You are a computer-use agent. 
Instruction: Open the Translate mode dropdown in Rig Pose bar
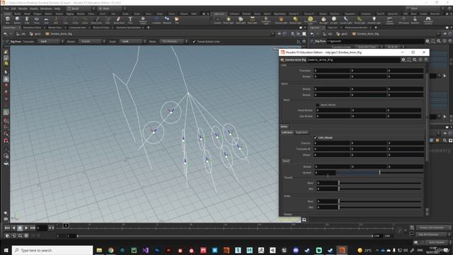click(52, 41)
